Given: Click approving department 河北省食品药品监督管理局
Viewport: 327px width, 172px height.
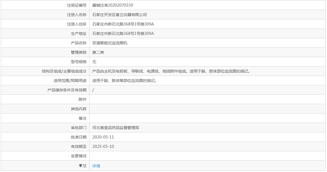Looking at the screenshot, I should pyautogui.click(x=116, y=128).
